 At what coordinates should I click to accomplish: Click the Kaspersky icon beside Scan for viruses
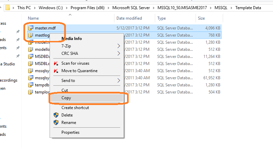point(56,63)
